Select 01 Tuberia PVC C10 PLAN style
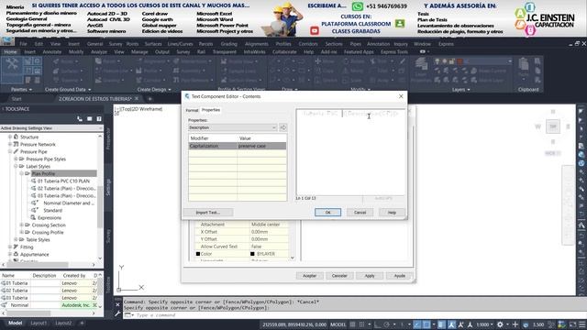The image size is (587, 330). click(63, 181)
